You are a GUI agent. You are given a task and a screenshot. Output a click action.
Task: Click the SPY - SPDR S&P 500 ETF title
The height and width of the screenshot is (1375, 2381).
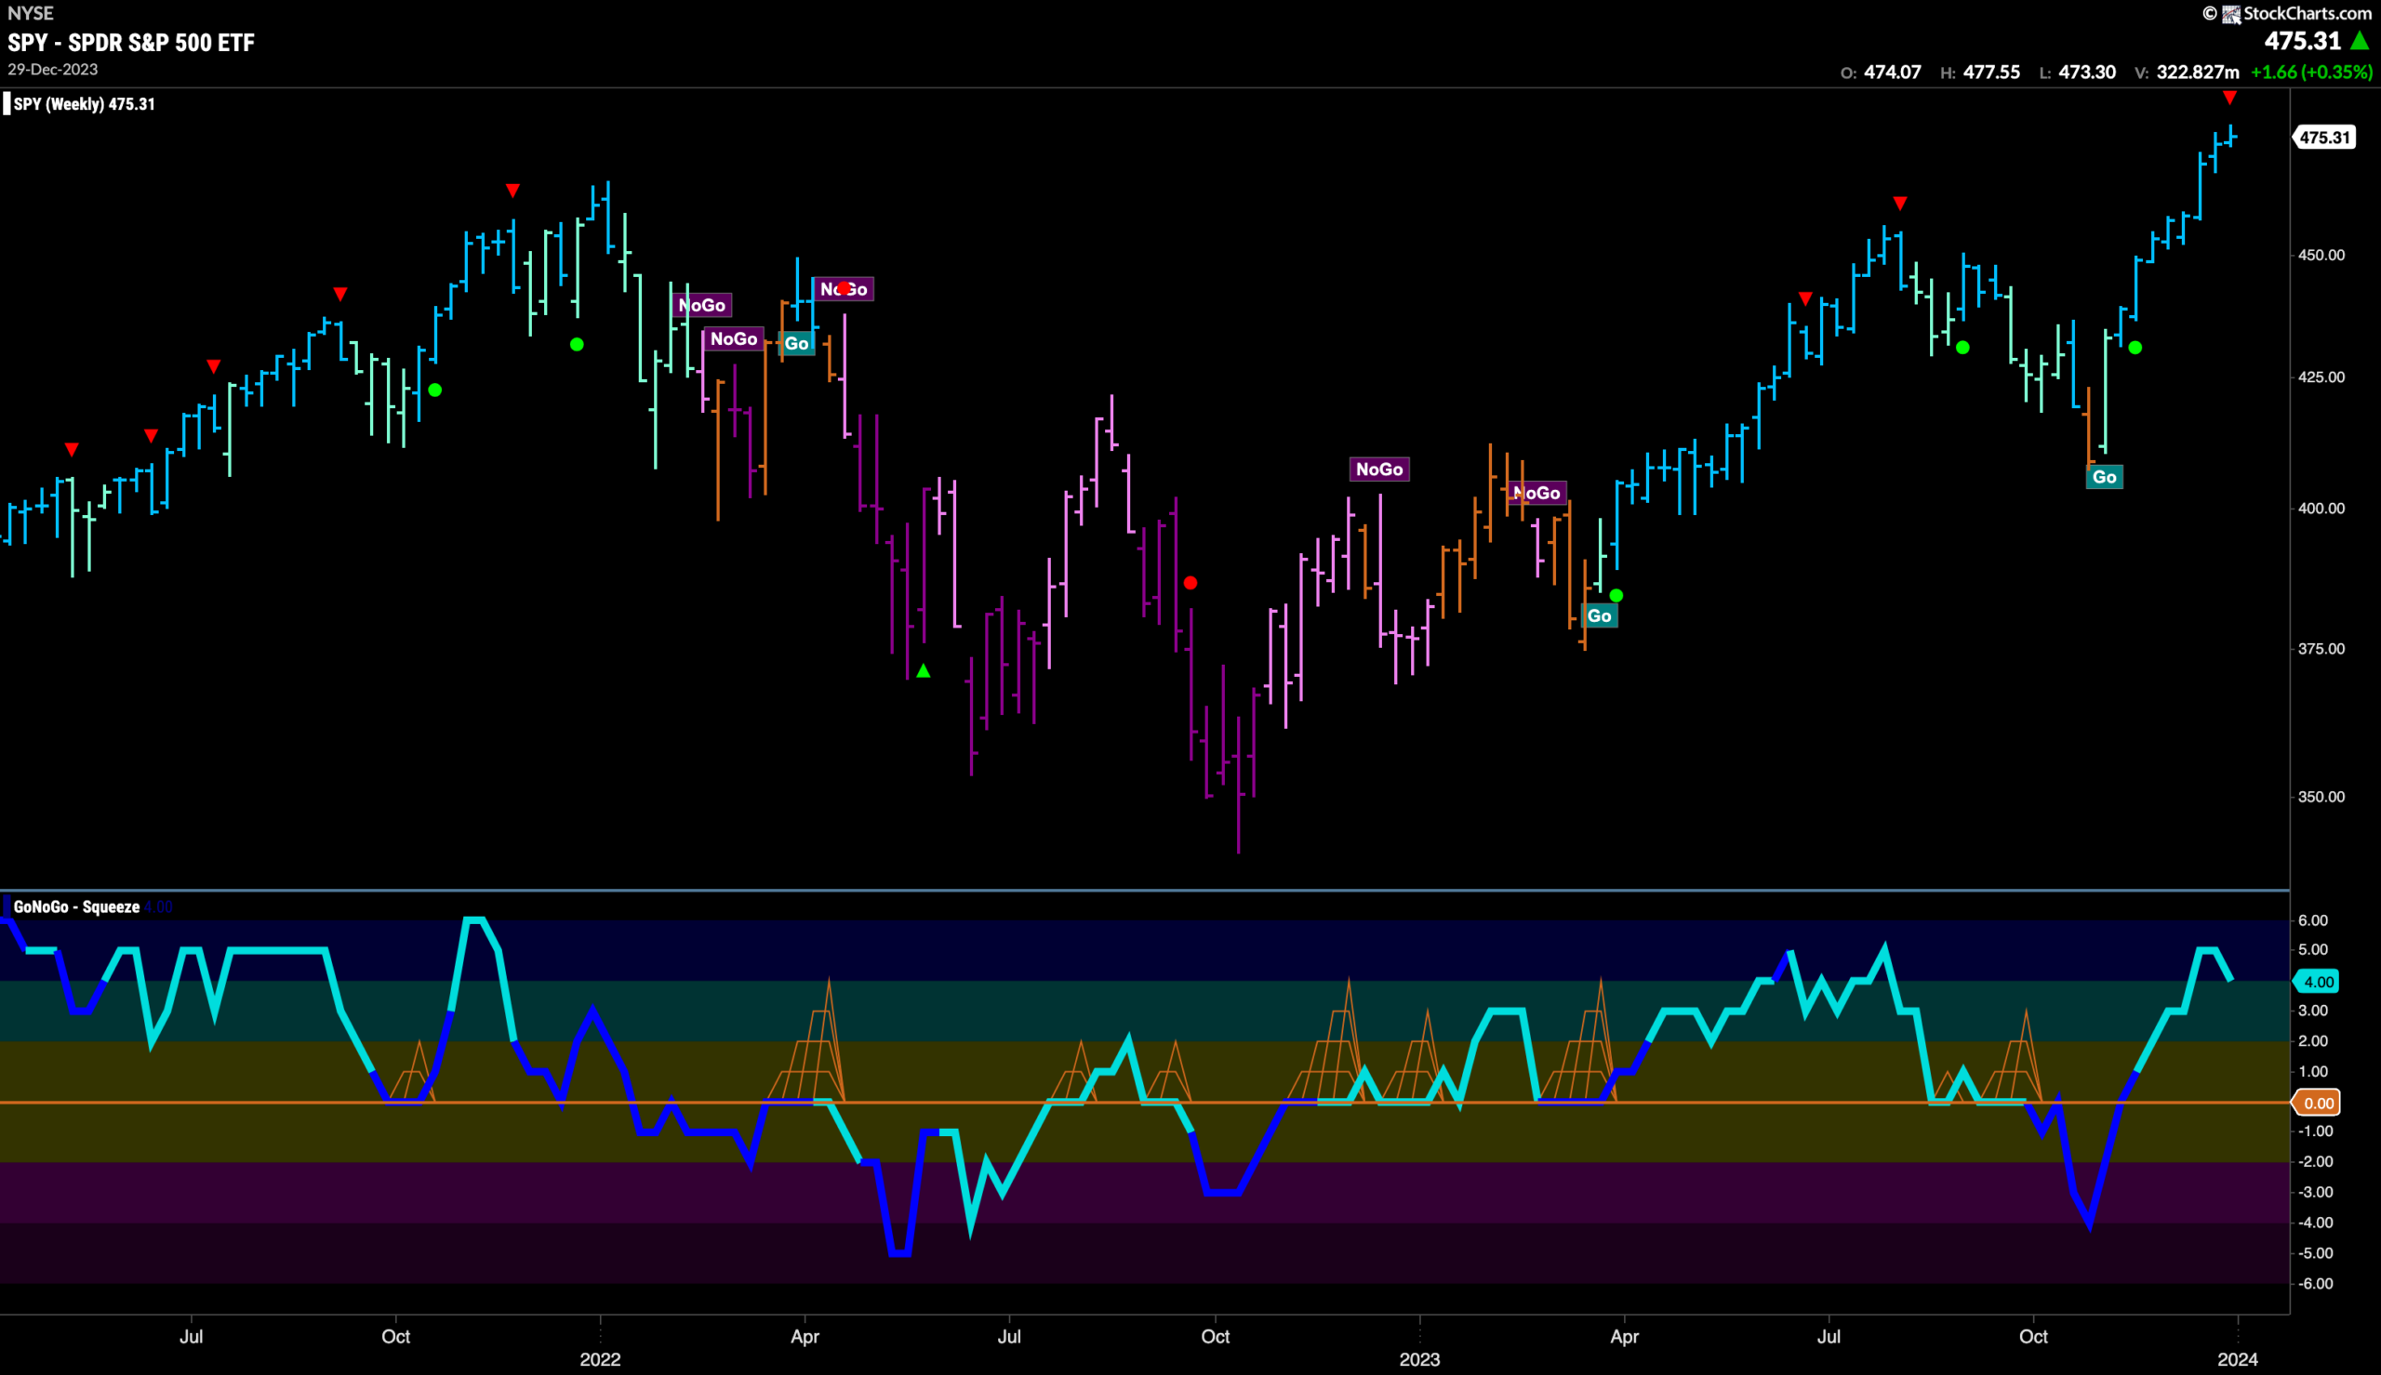coord(131,43)
